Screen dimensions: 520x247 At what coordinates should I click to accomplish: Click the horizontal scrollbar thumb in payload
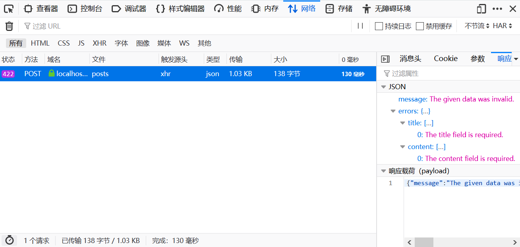(x=424, y=242)
